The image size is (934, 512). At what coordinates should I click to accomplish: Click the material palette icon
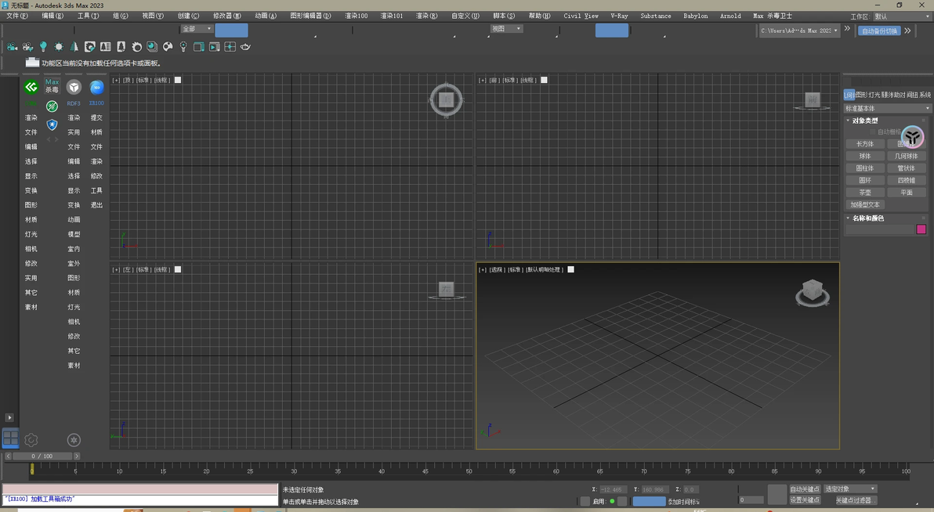[x=168, y=46]
